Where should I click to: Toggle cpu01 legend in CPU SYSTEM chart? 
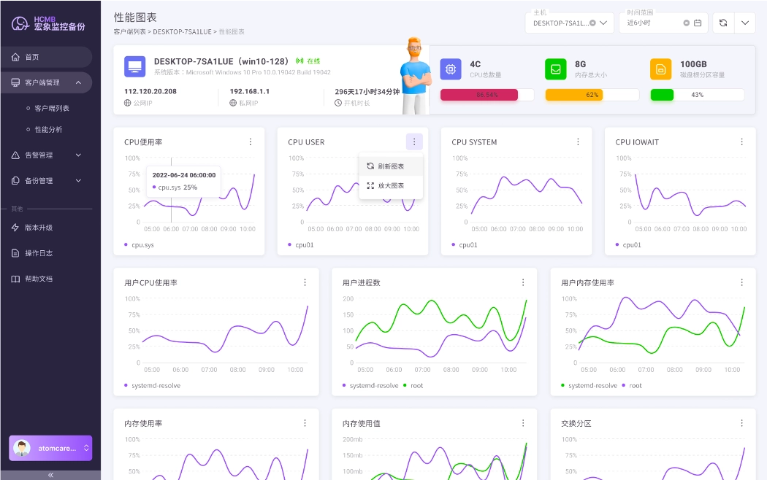point(465,245)
